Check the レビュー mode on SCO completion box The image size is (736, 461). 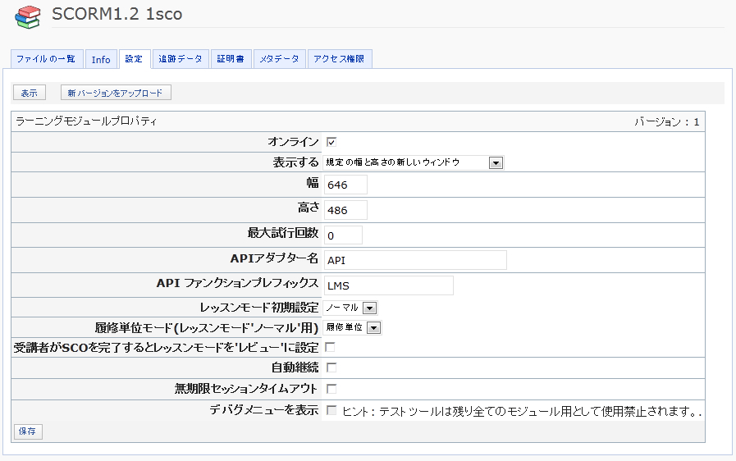[x=329, y=348]
